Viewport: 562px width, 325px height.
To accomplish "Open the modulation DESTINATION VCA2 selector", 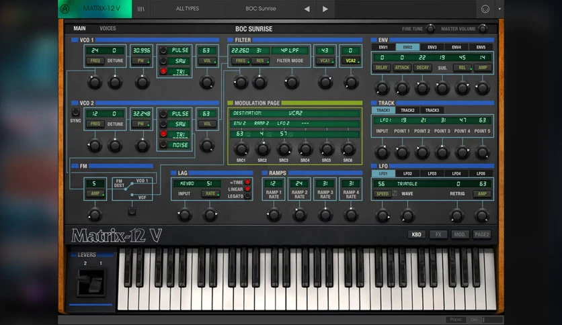I will click(294, 113).
